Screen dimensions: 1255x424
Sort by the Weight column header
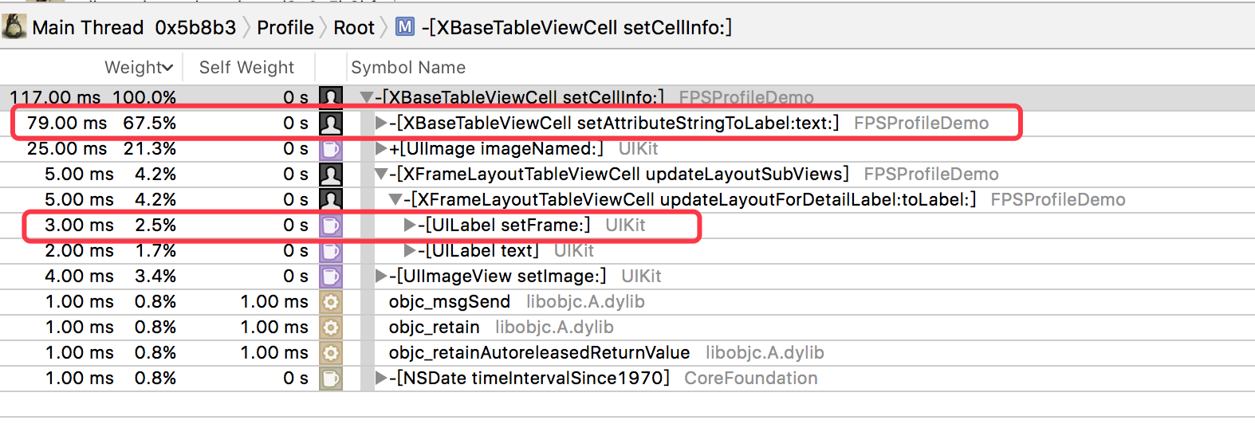click(138, 68)
